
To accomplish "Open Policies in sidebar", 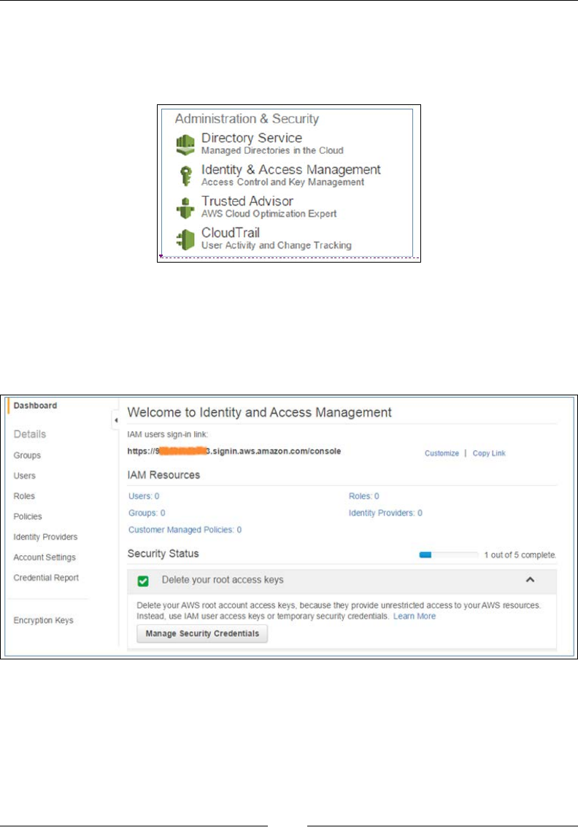I will pyautogui.click(x=28, y=516).
